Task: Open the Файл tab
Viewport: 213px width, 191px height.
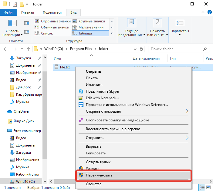Action: pos(8,12)
